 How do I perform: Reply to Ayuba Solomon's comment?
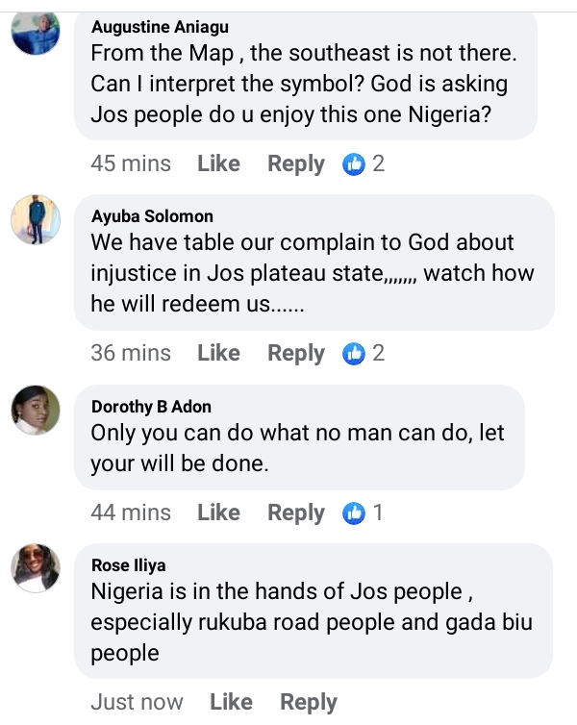[x=295, y=354]
